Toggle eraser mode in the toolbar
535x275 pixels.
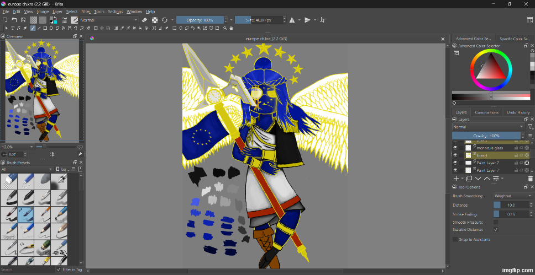tap(144, 20)
